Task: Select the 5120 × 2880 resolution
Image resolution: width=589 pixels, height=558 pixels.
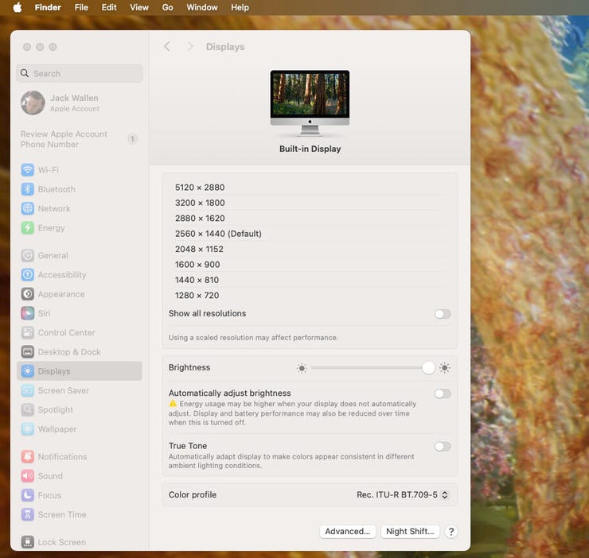Action: (x=310, y=188)
